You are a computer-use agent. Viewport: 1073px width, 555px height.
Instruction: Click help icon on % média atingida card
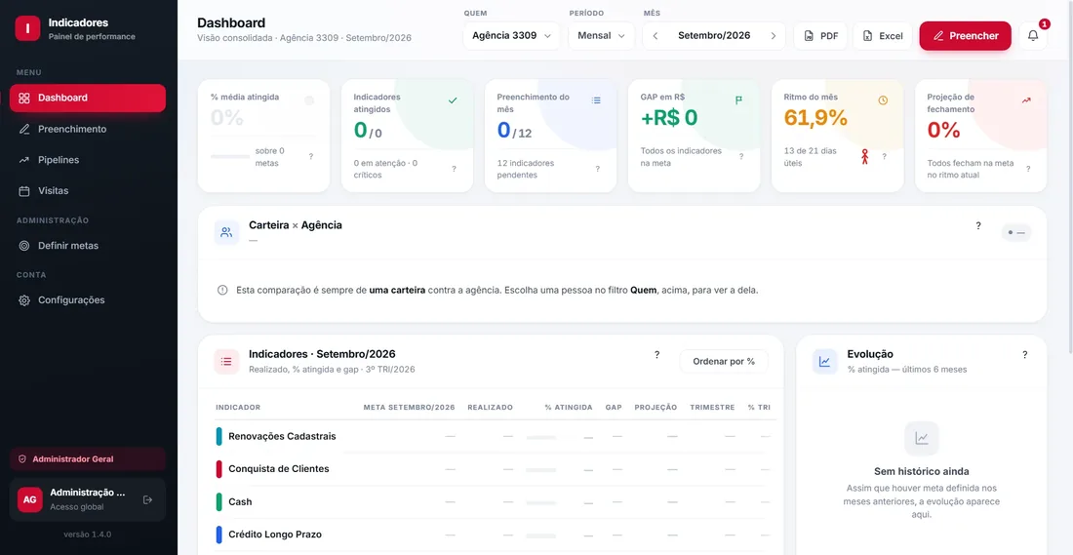(310, 157)
